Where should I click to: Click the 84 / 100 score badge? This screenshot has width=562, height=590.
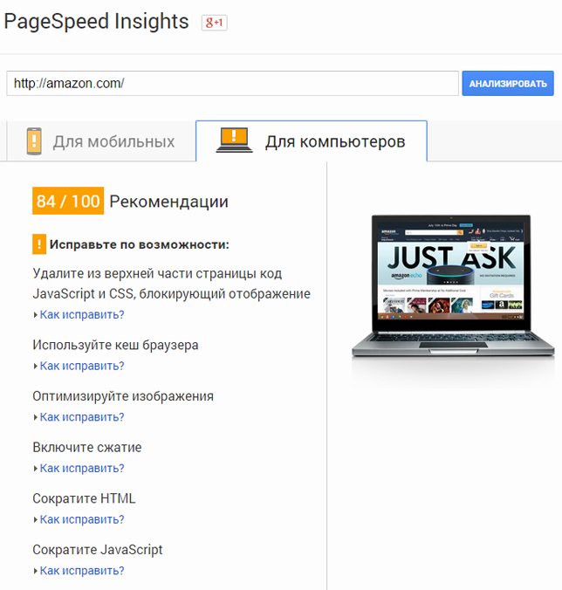click(x=68, y=201)
